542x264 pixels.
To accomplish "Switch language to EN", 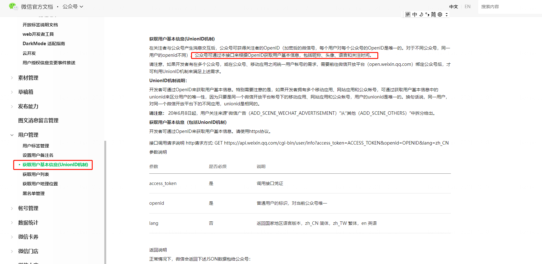I will [468, 7].
